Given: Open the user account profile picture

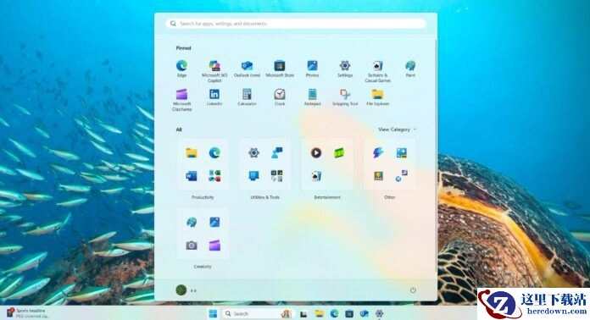Looking at the screenshot, I should click(181, 290).
